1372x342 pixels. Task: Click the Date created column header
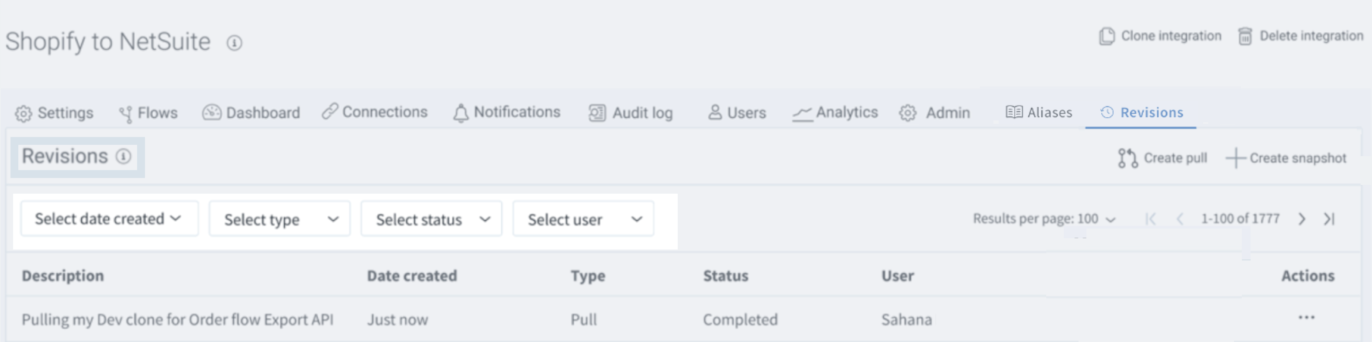(x=412, y=276)
